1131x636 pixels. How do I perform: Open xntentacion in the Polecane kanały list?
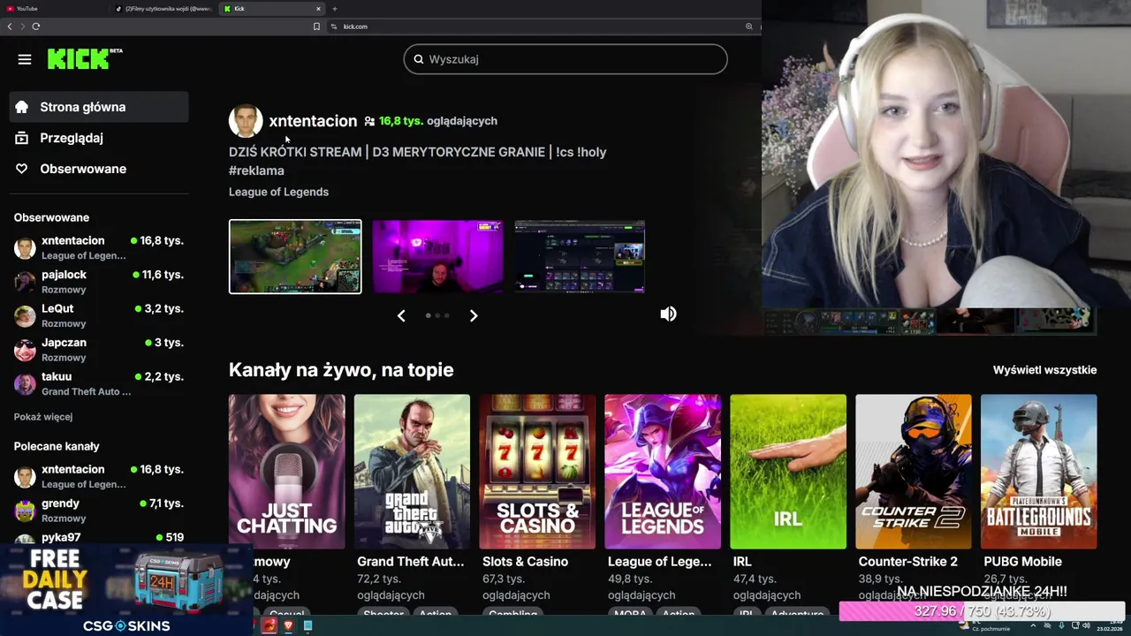tap(72, 469)
